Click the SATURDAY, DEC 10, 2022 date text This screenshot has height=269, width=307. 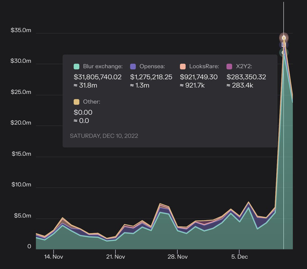104,136
